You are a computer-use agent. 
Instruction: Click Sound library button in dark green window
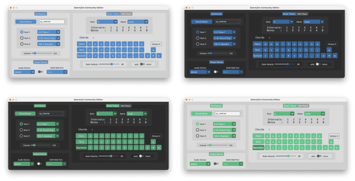click(25, 114)
